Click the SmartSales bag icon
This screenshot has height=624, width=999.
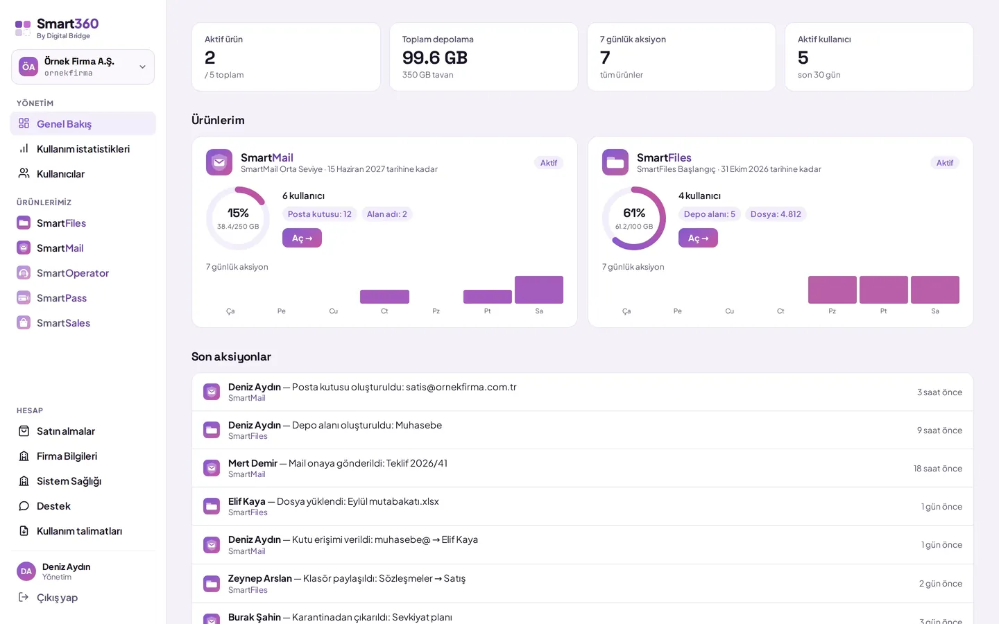[x=24, y=322]
